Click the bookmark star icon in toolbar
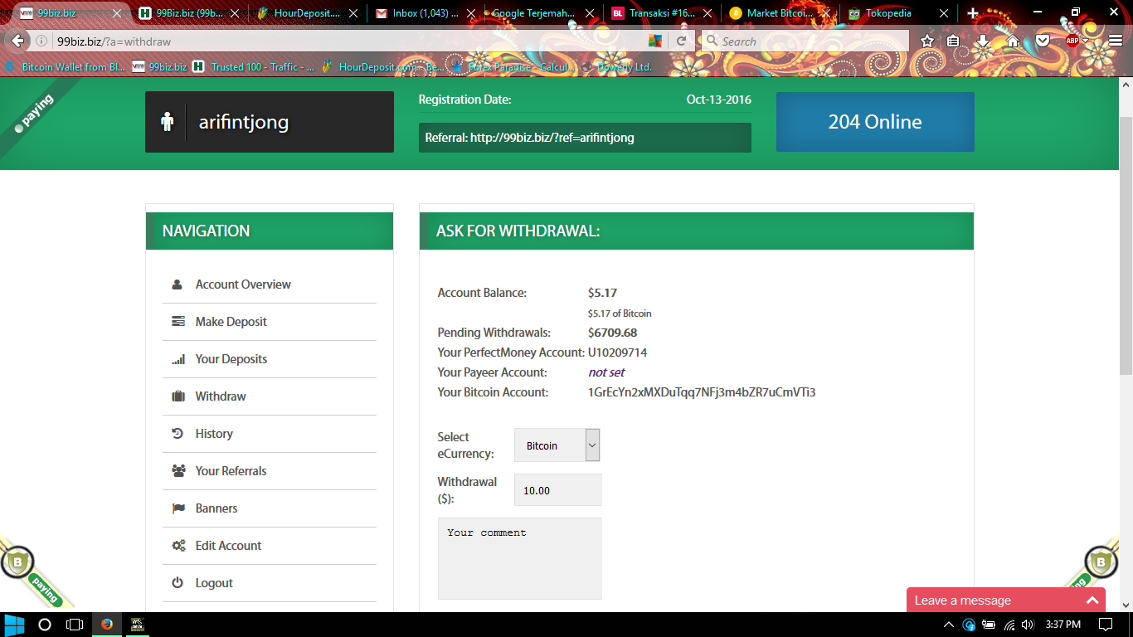The width and height of the screenshot is (1133, 637). coord(927,41)
